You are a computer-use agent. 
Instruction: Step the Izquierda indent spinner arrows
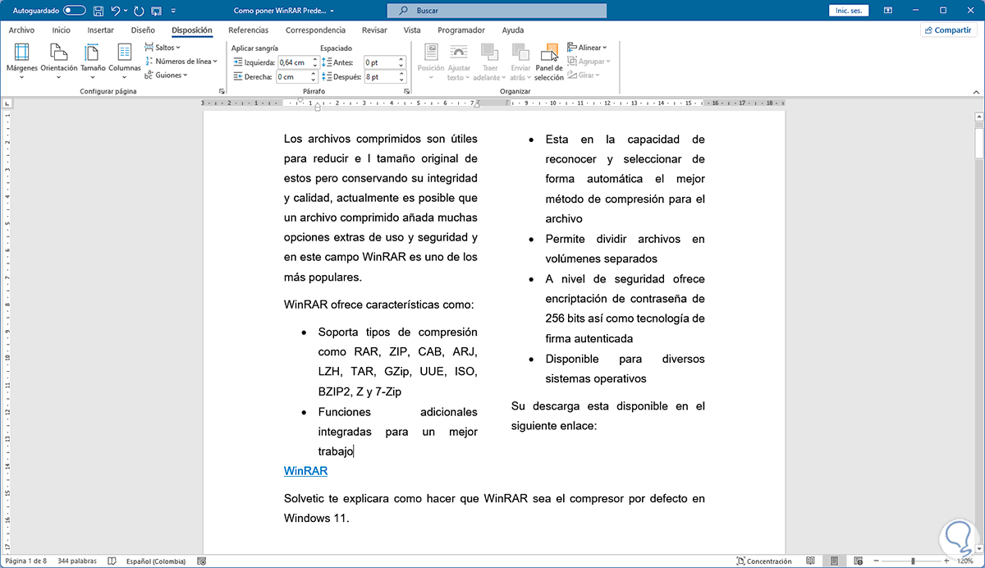[x=314, y=62]
